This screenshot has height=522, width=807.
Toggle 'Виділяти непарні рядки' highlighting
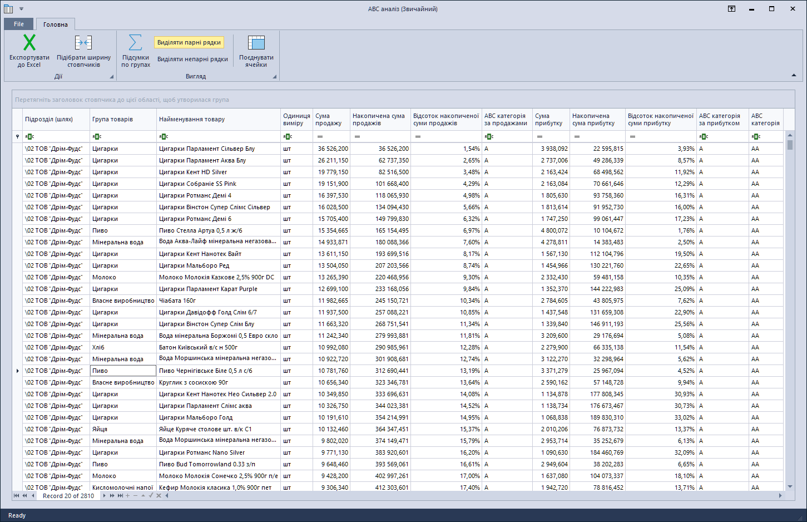click(192, 59)
